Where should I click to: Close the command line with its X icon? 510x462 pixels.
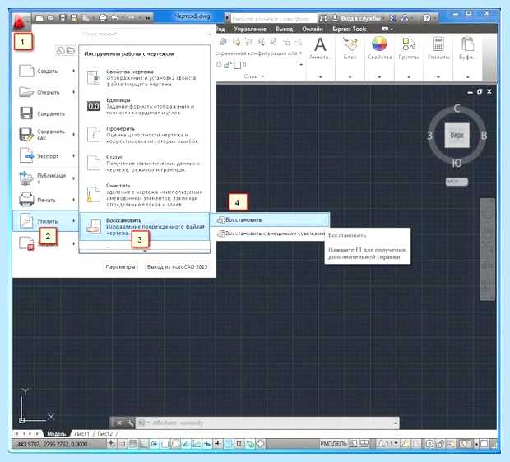tap(119, 423)
